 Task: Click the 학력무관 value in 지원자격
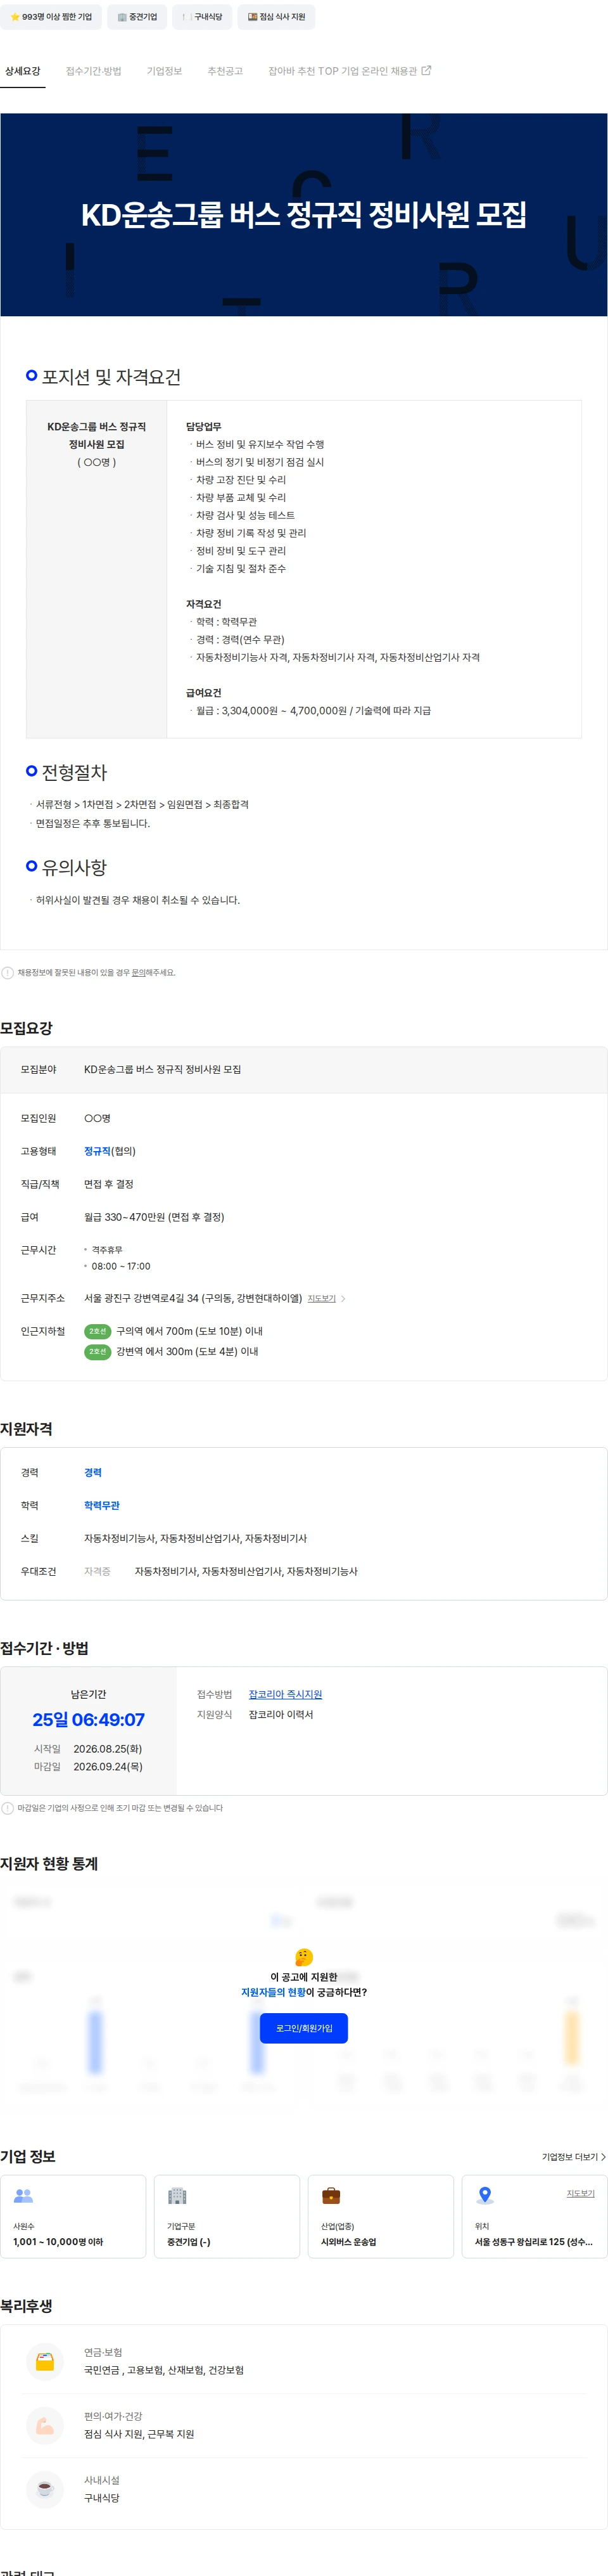pyautogui.click(x=102, y=1505)
